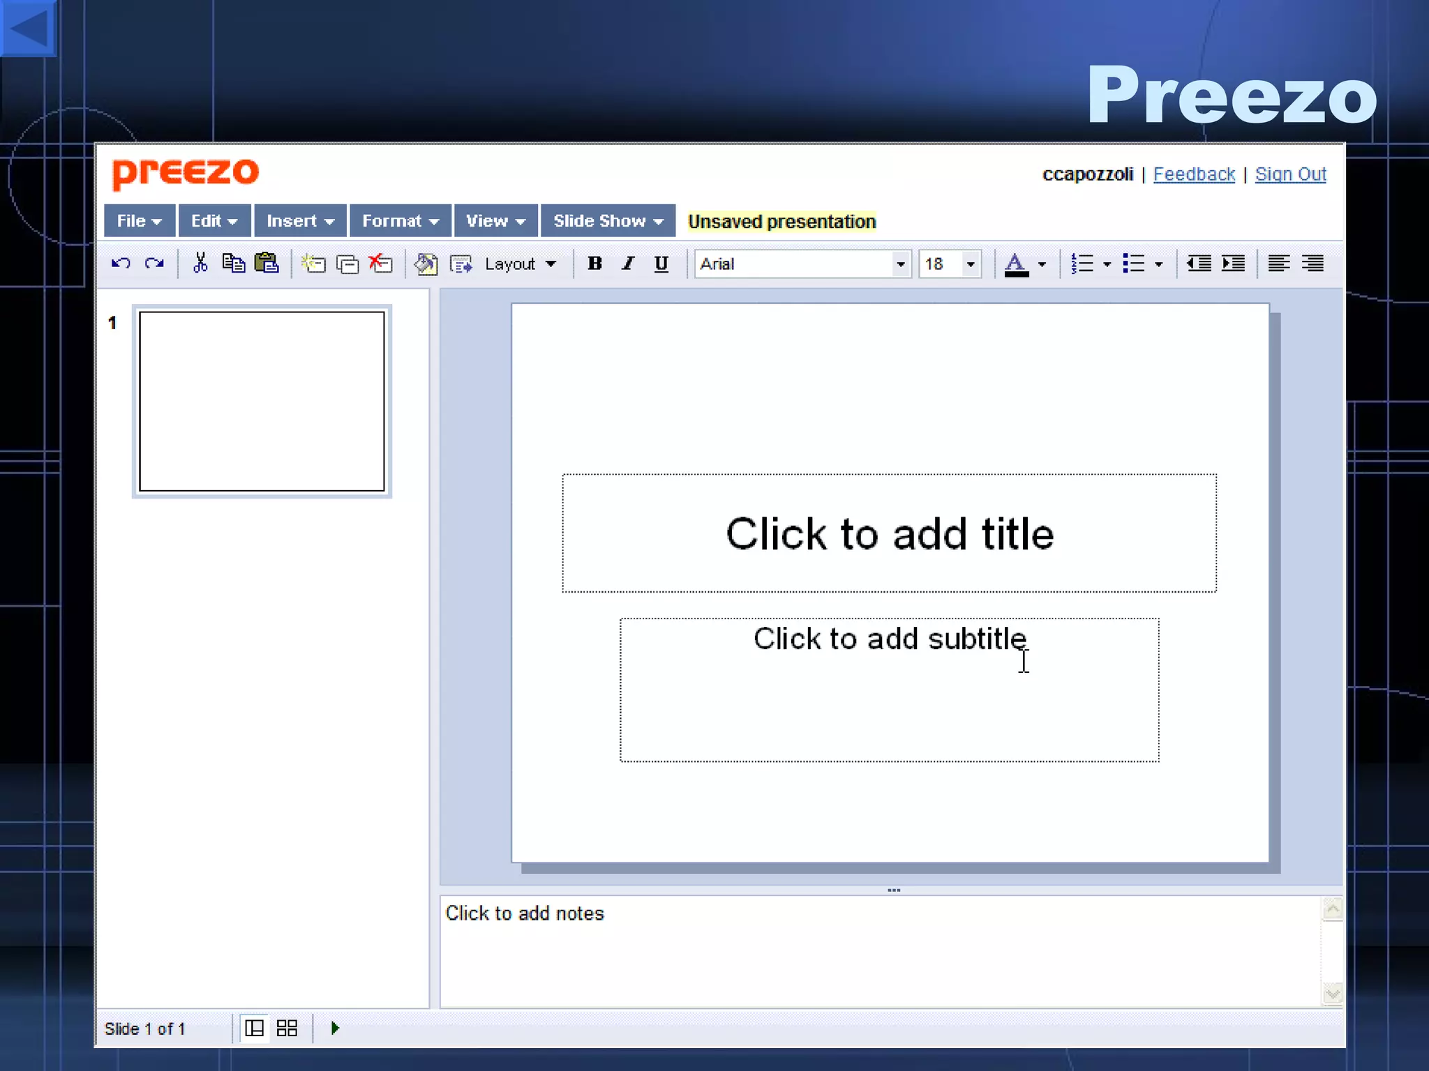Click the Slide 1 of 1 status text
This screenshot has height=1071, width=1429.
pos(144,1029)
